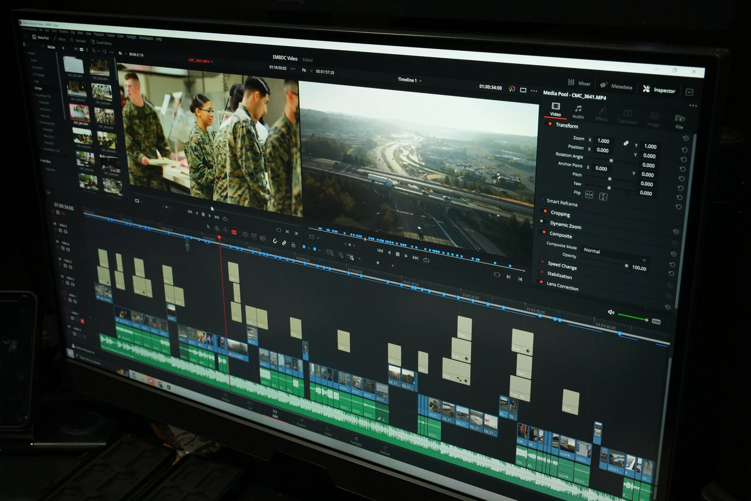Click the flip horizontal icon
The image size is (751, 501).
pos(589,194)
